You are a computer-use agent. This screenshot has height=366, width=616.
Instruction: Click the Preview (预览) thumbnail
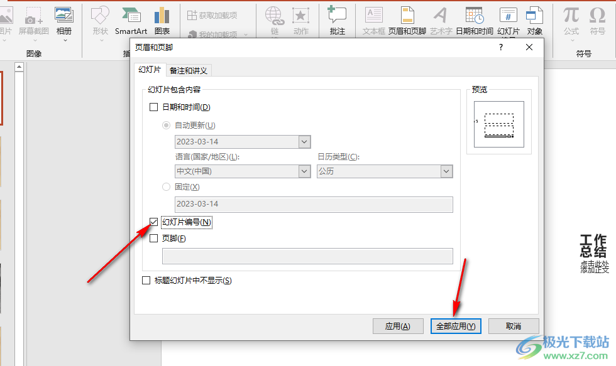pos(499,124)
